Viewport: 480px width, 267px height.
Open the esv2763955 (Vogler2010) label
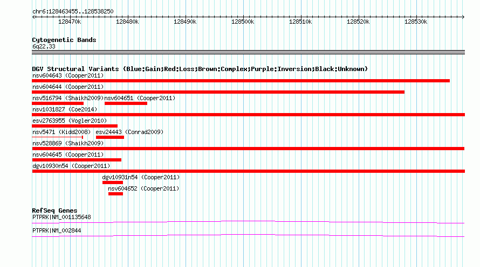point(70,121)
